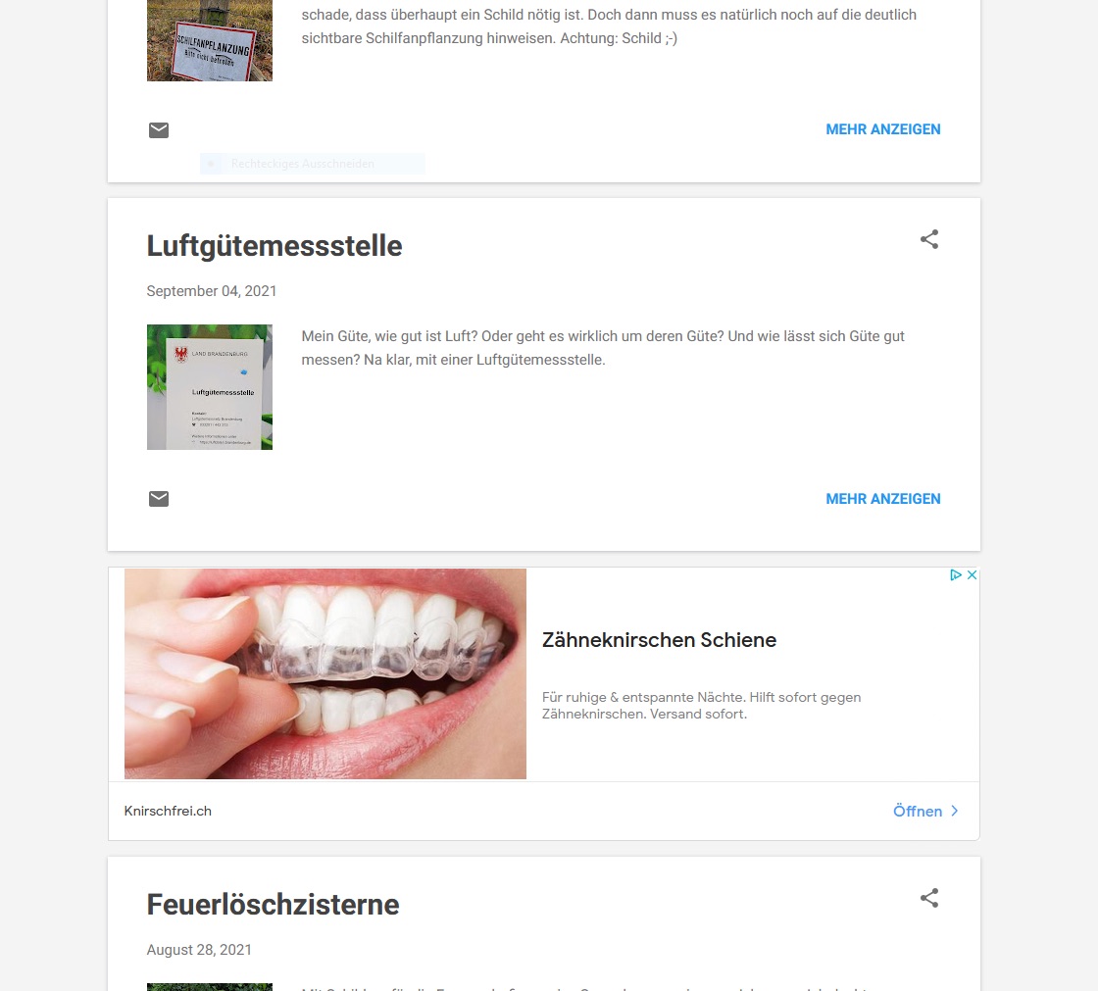The width and height of the screenshot is (1098, 991).
Task: Email the Luftgütemessstelle post via envelope icon
Action: pos(159,499)
